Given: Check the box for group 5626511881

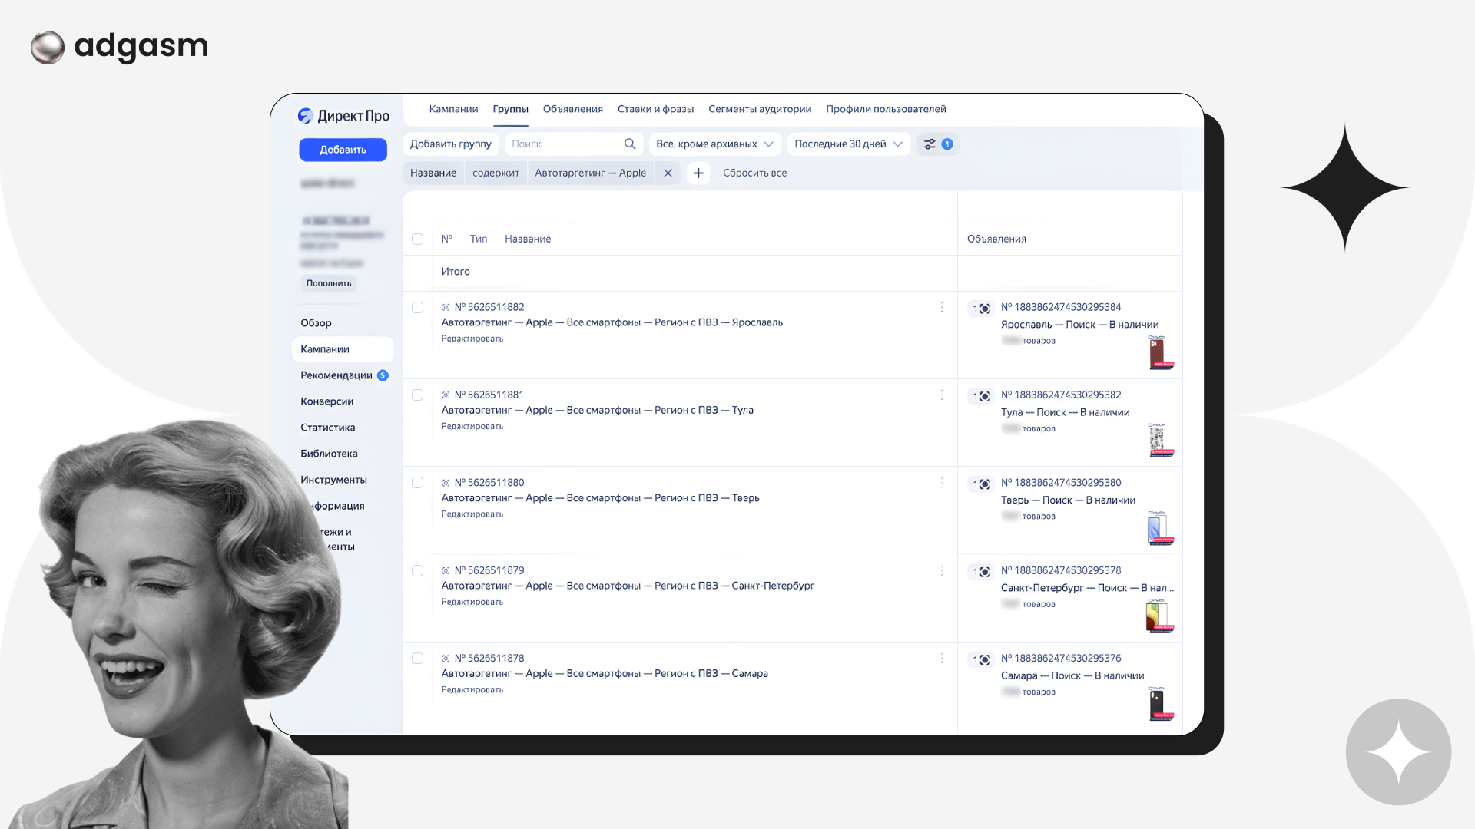Looking at the screenshot, I should (417, 395).
